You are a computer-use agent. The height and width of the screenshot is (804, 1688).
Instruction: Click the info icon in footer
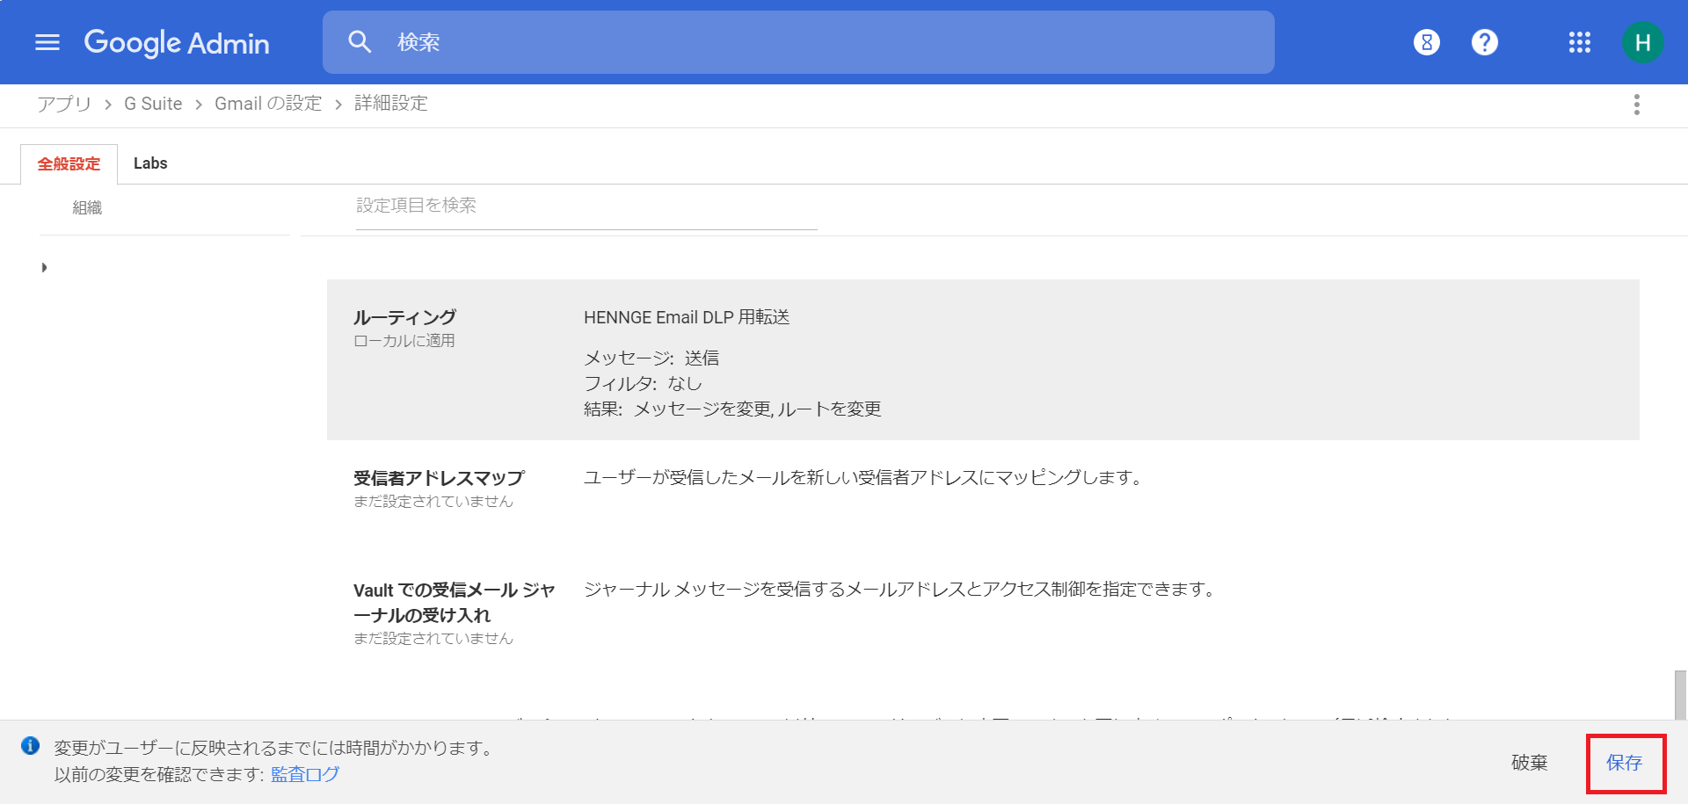coord(31,746)
